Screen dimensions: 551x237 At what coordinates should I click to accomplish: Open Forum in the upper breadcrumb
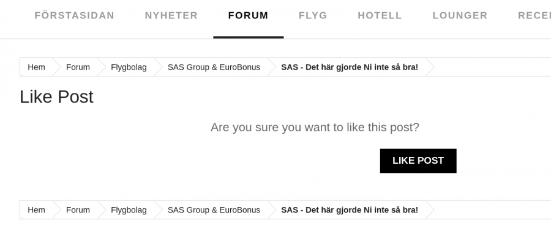(78, 67)
